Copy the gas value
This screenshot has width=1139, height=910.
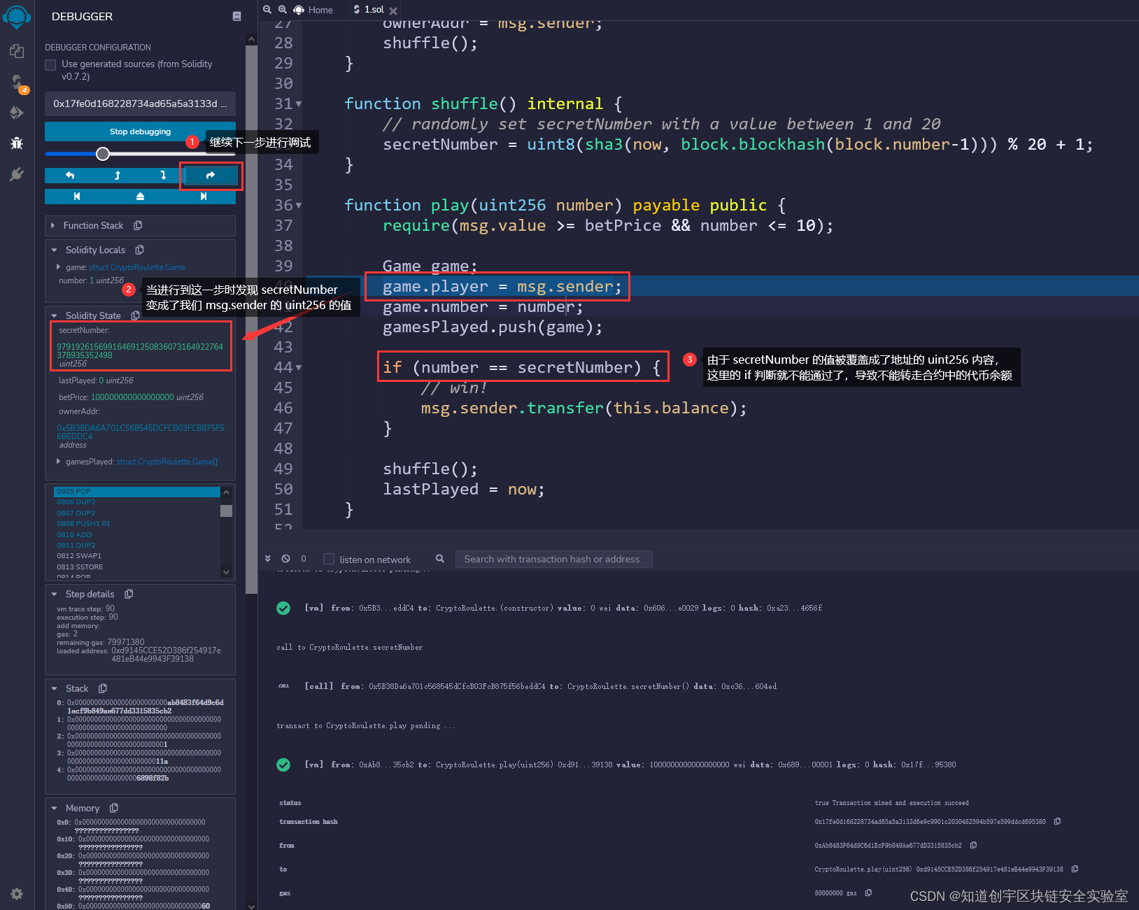pos(868,893)
